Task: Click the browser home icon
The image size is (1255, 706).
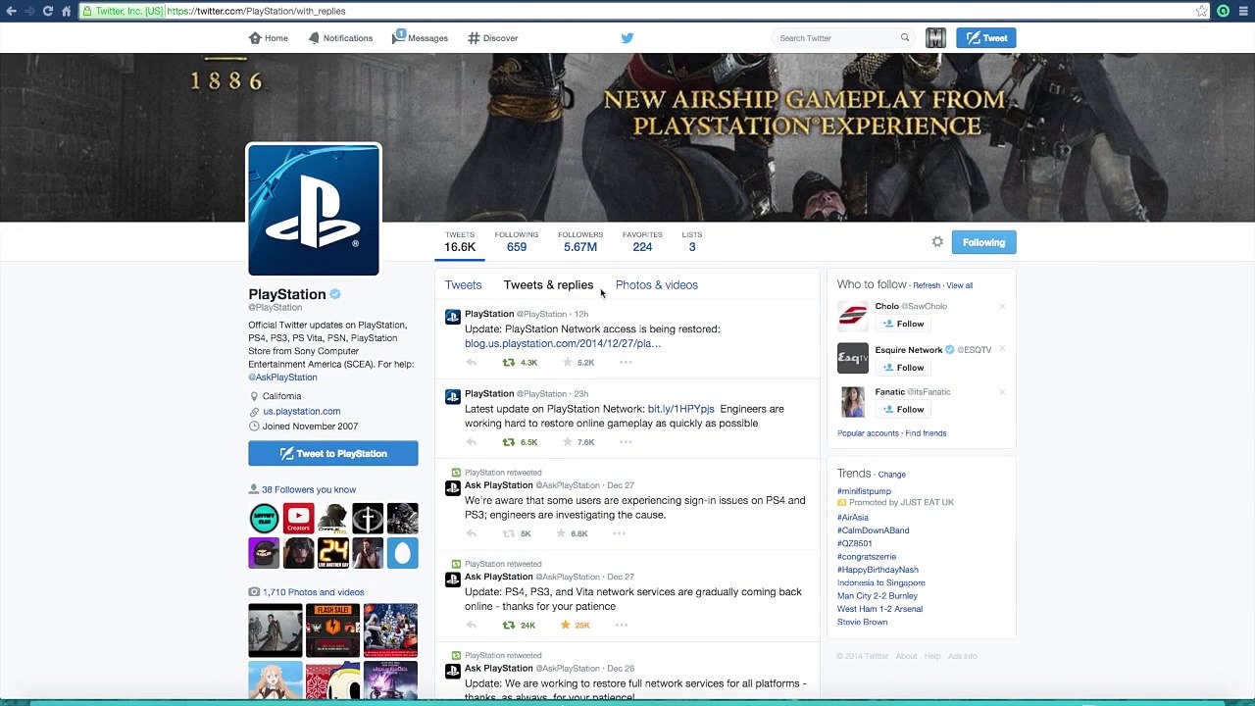Action: pyautogui.click(x=66, y=11)
